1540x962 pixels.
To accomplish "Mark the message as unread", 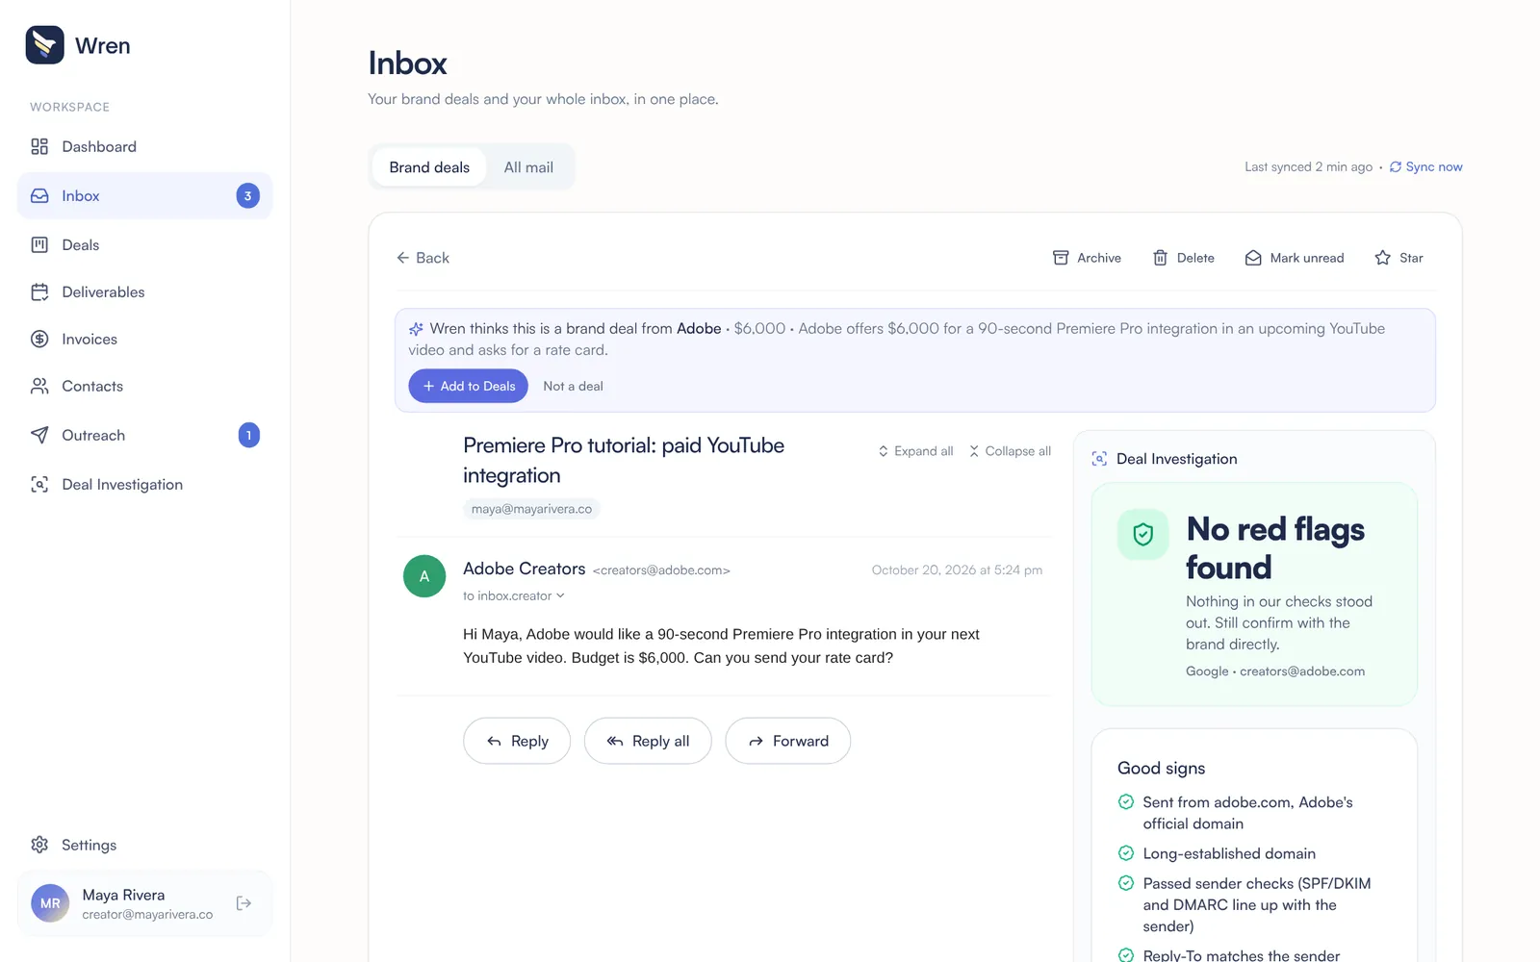I will [x=1295, y=258].
